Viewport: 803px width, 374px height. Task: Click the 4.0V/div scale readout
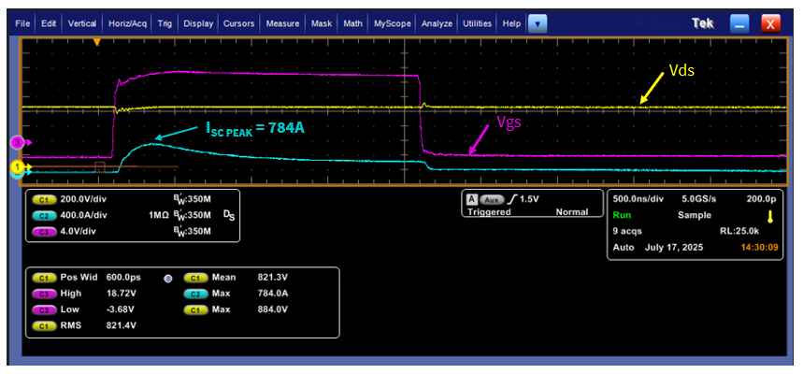coord(79,231)
